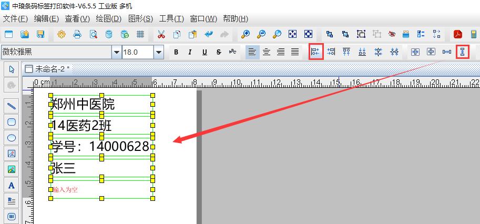The width and height of the screenshot is (480, 224).
Task: Align selected objects to right edge
Action: pos(331,52)
